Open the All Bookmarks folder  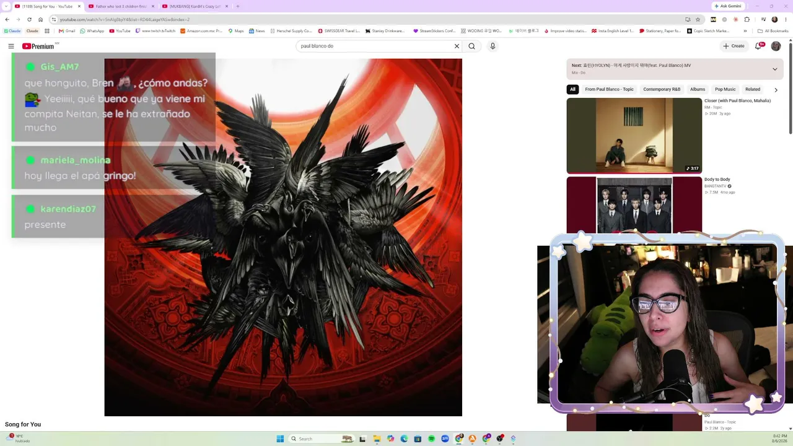[773, 31]
